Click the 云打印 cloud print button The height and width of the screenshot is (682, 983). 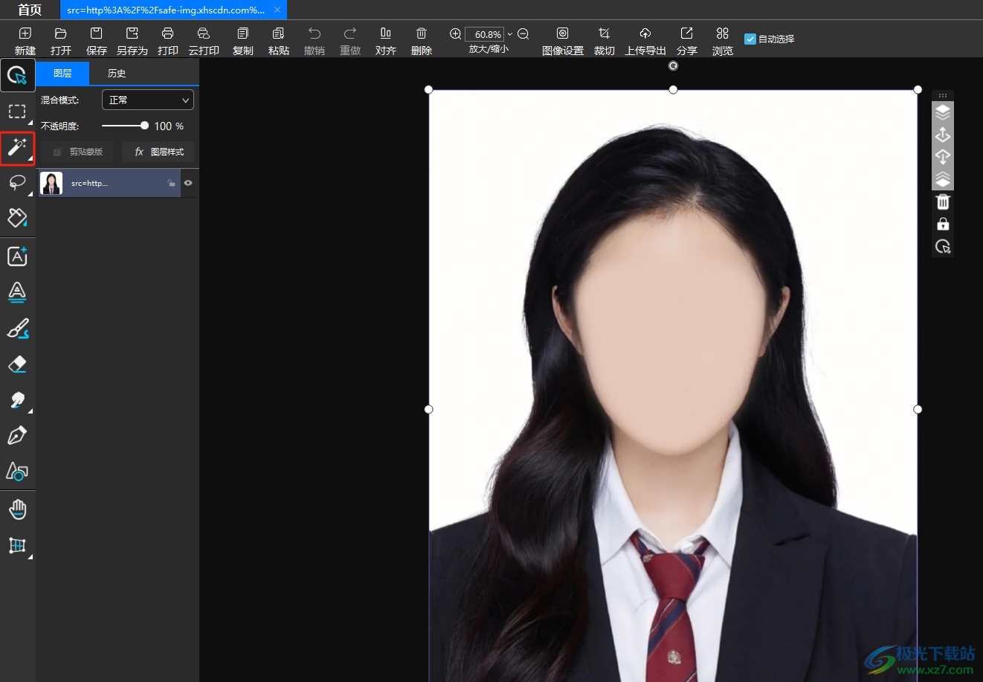204,41
